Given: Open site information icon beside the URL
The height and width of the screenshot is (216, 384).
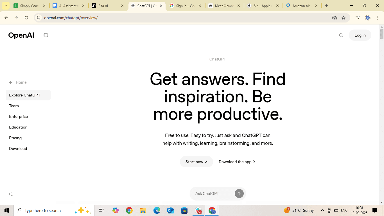Looking at the screenshot, I should pos(39,18).
